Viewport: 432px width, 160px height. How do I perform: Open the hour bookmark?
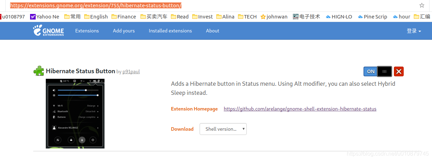click(x=402, y=16)
